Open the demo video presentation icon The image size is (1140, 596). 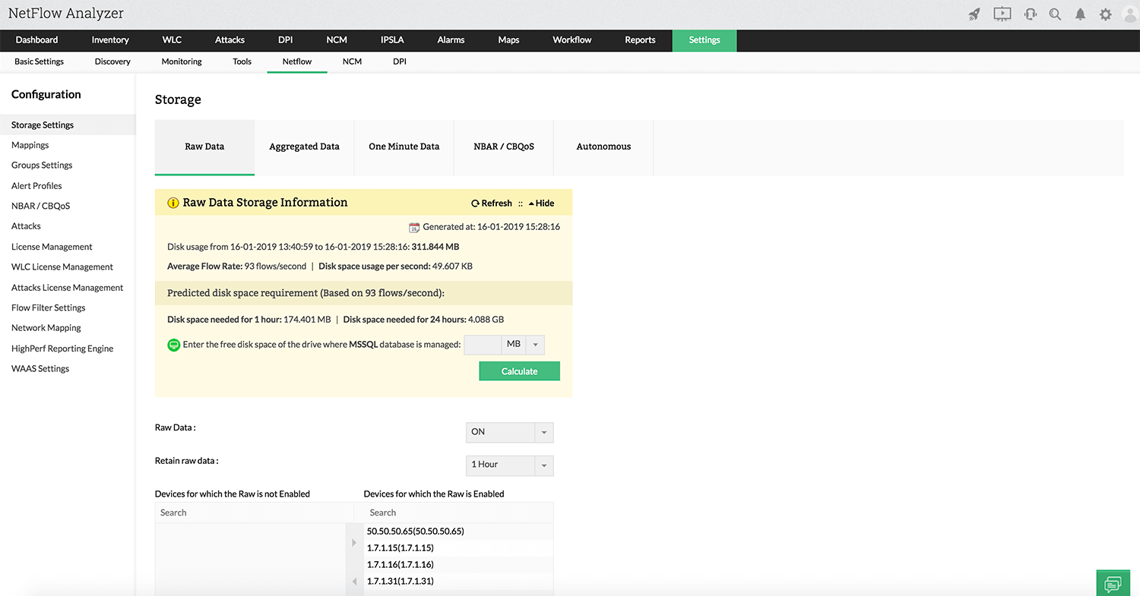1002,13
